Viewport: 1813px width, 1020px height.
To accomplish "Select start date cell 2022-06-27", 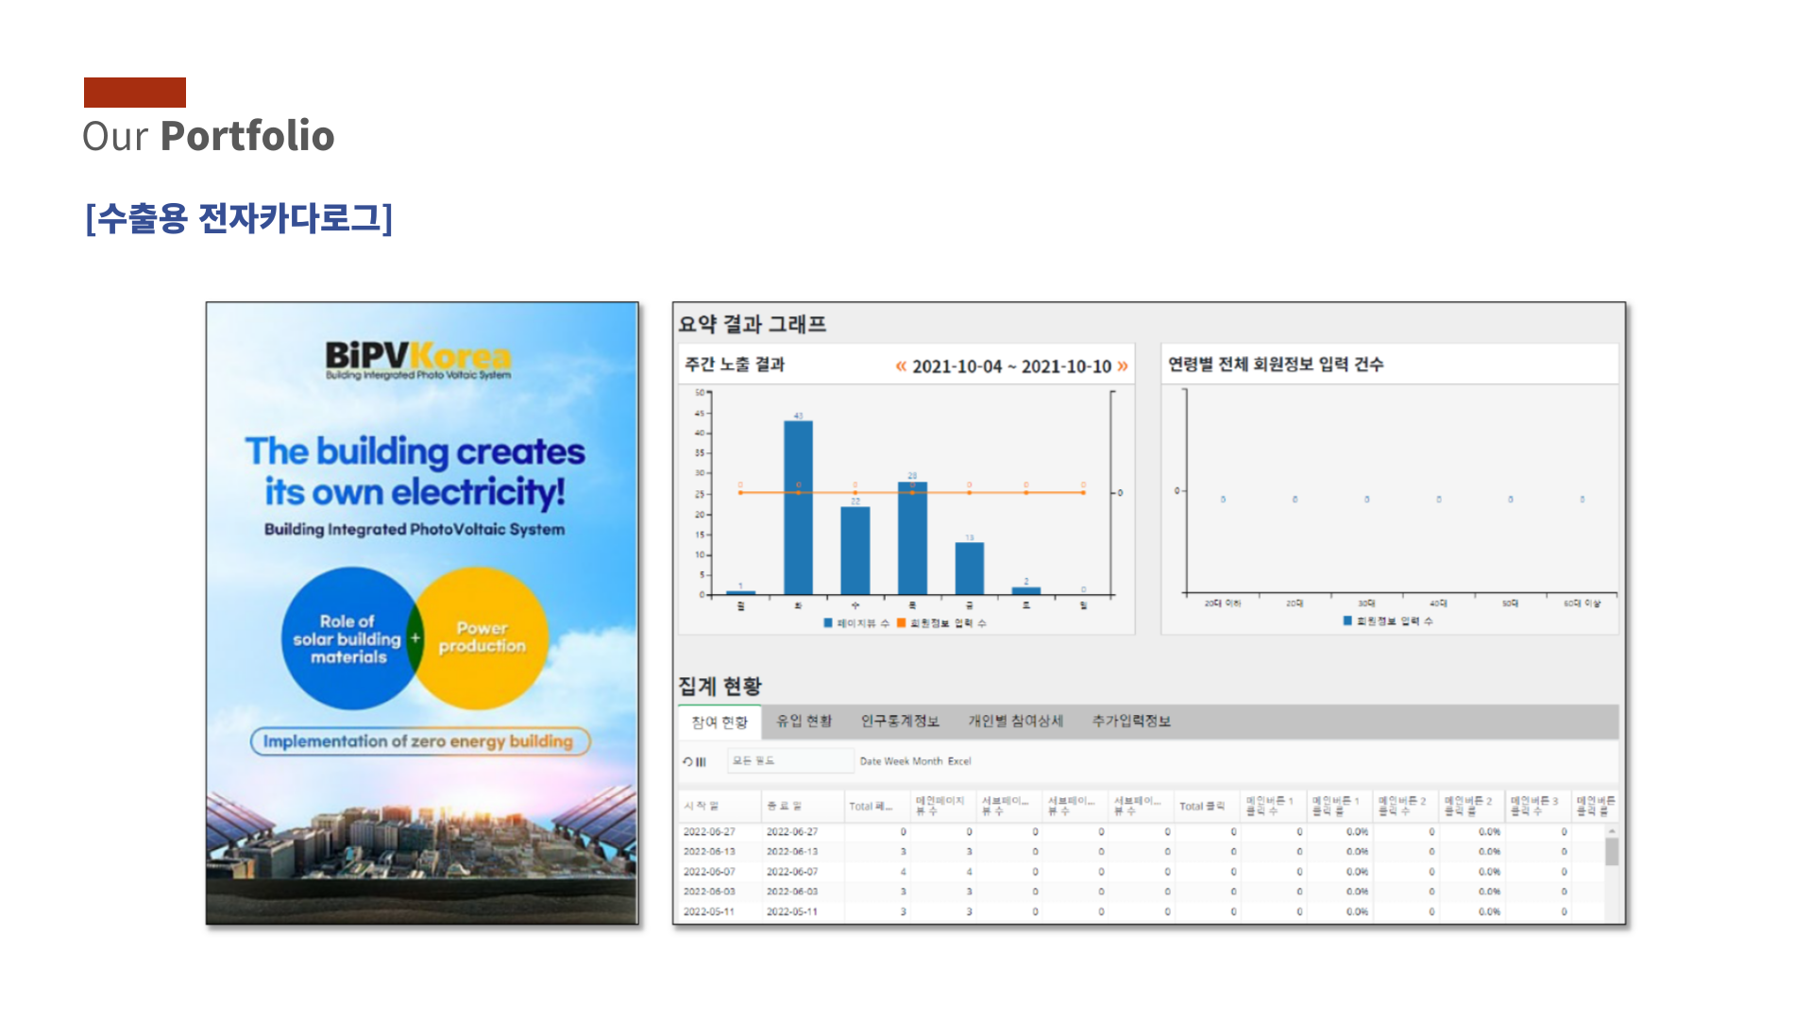I will point(709,832).
